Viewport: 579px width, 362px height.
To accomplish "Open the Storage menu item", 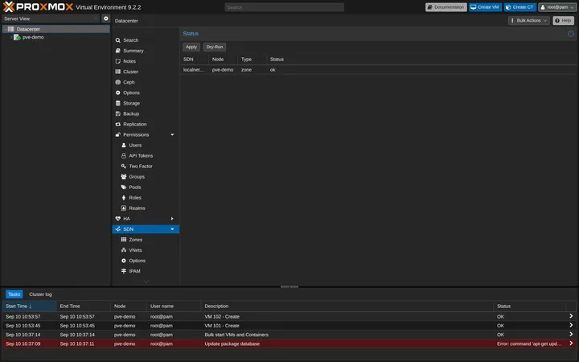I will click(x=146, y=103).
